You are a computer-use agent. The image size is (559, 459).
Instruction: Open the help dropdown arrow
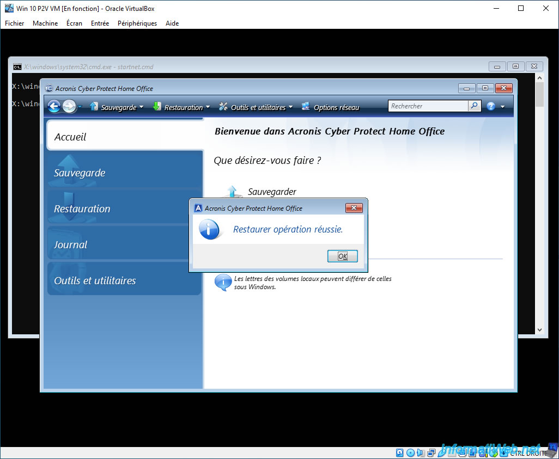click(x=503, y=107)
